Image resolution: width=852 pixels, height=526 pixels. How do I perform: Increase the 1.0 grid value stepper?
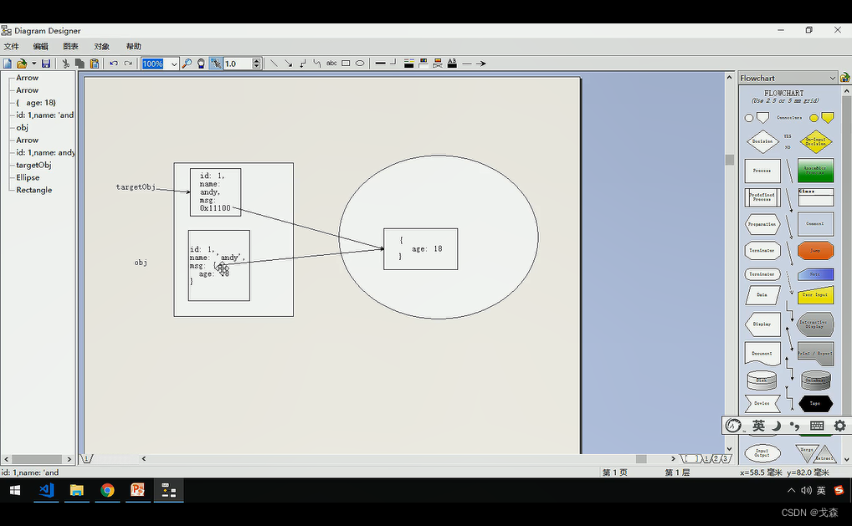click(x=256, y=61)
